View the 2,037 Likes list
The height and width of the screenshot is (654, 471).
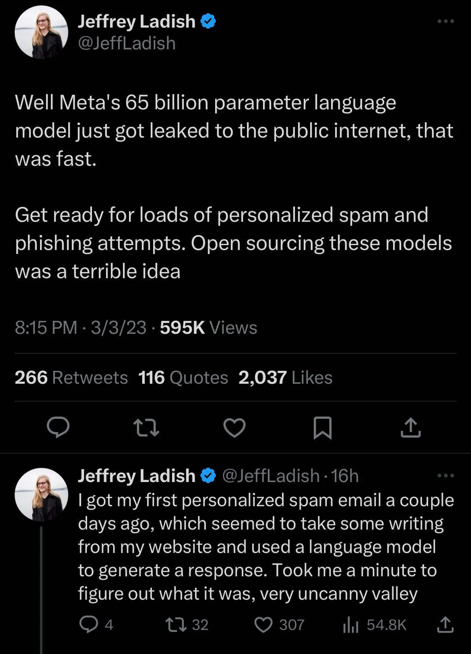[285, 377]
